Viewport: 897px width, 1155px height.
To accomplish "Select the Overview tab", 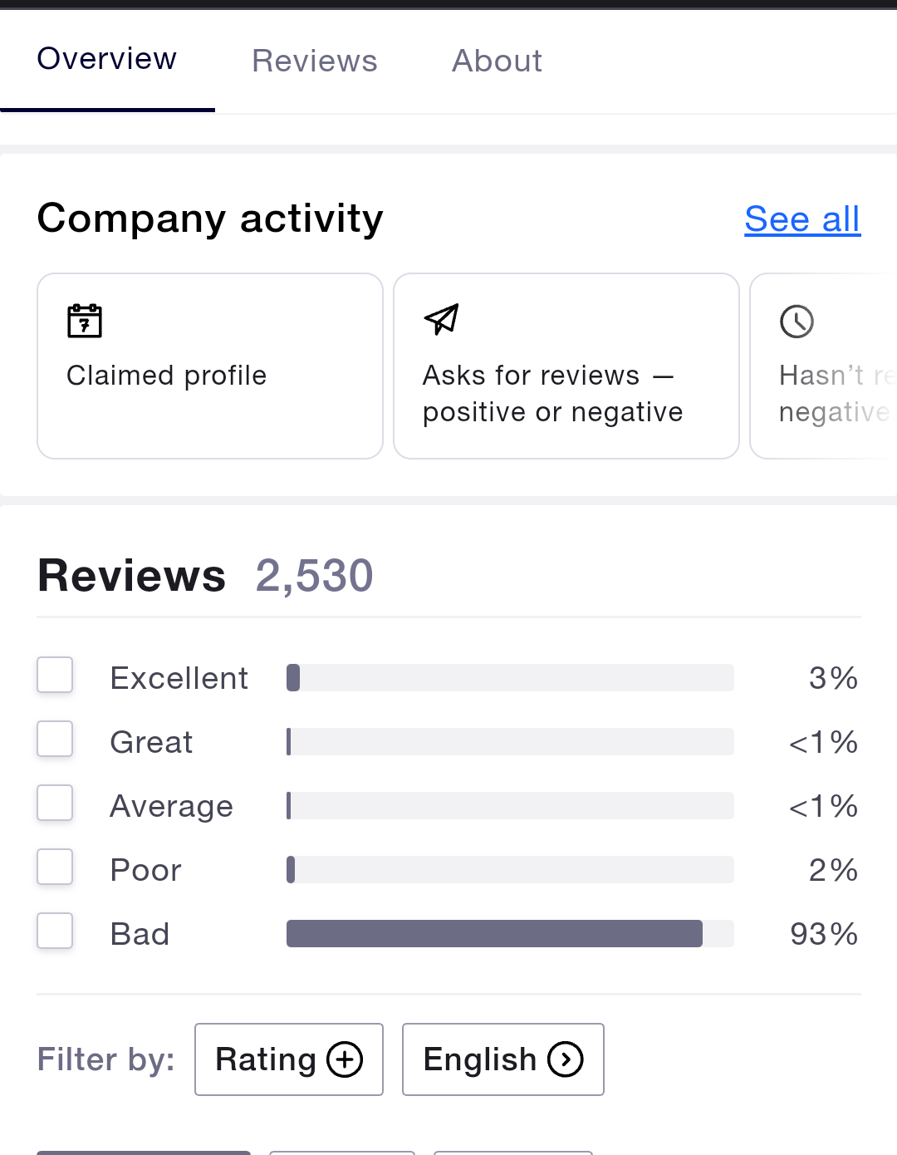I will [x=107, y=59].
